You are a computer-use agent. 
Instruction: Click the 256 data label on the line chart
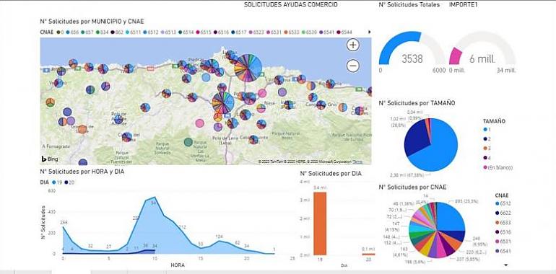pos(64,222)
